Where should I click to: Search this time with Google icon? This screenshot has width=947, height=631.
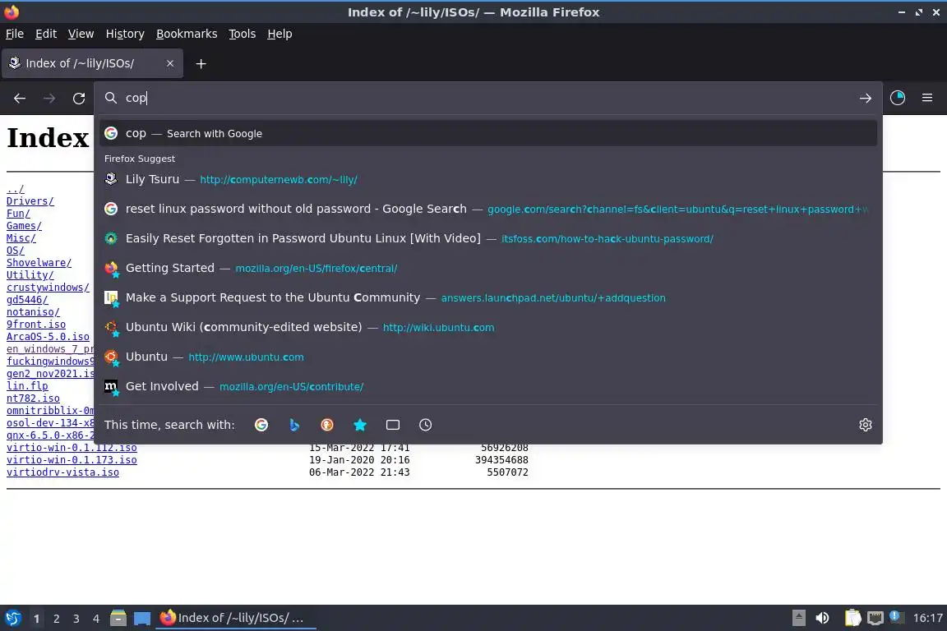point(261,425)
